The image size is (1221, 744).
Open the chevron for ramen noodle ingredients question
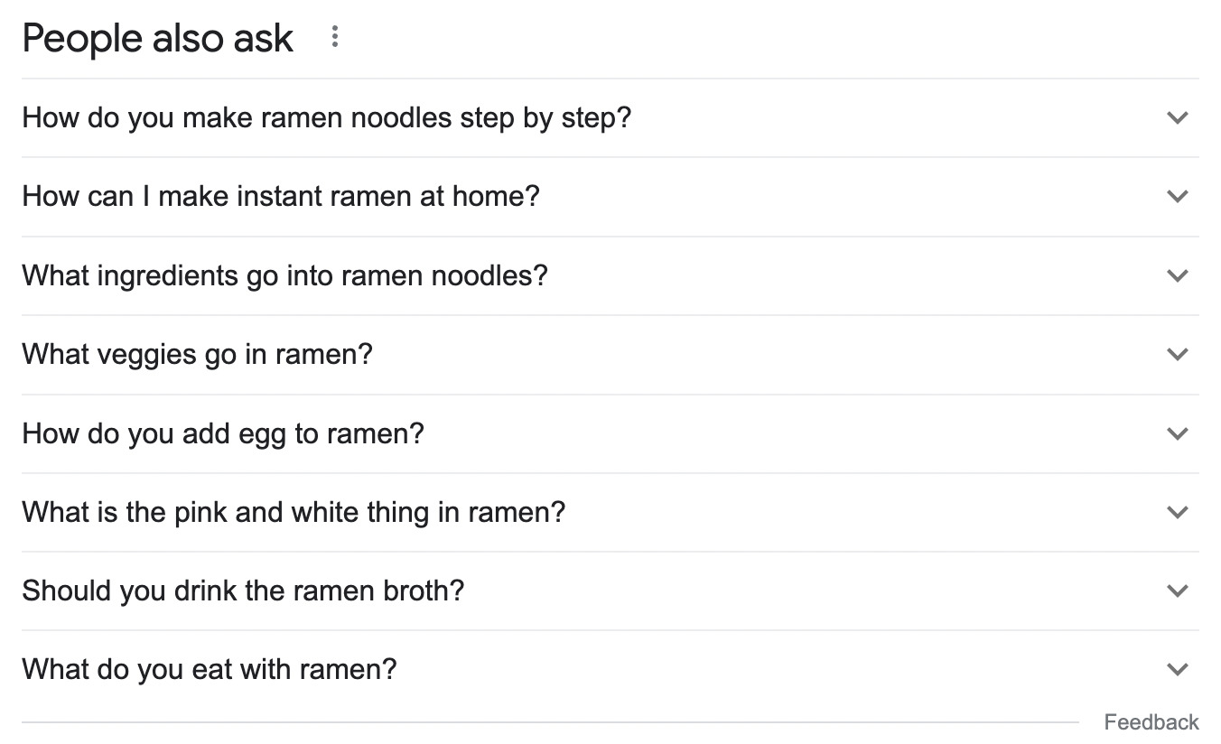1178,274
